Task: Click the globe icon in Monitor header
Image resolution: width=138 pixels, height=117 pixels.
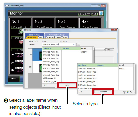Action: click(101, 13)
